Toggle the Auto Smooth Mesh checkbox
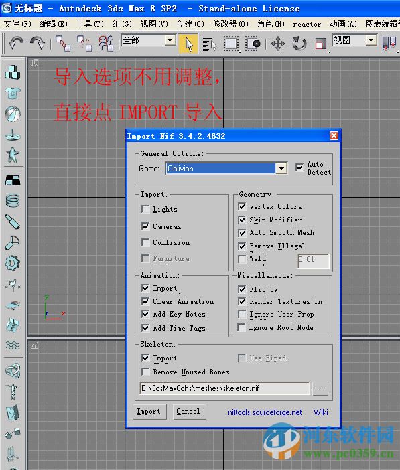The image size is (400, 470). coord(242,233)
